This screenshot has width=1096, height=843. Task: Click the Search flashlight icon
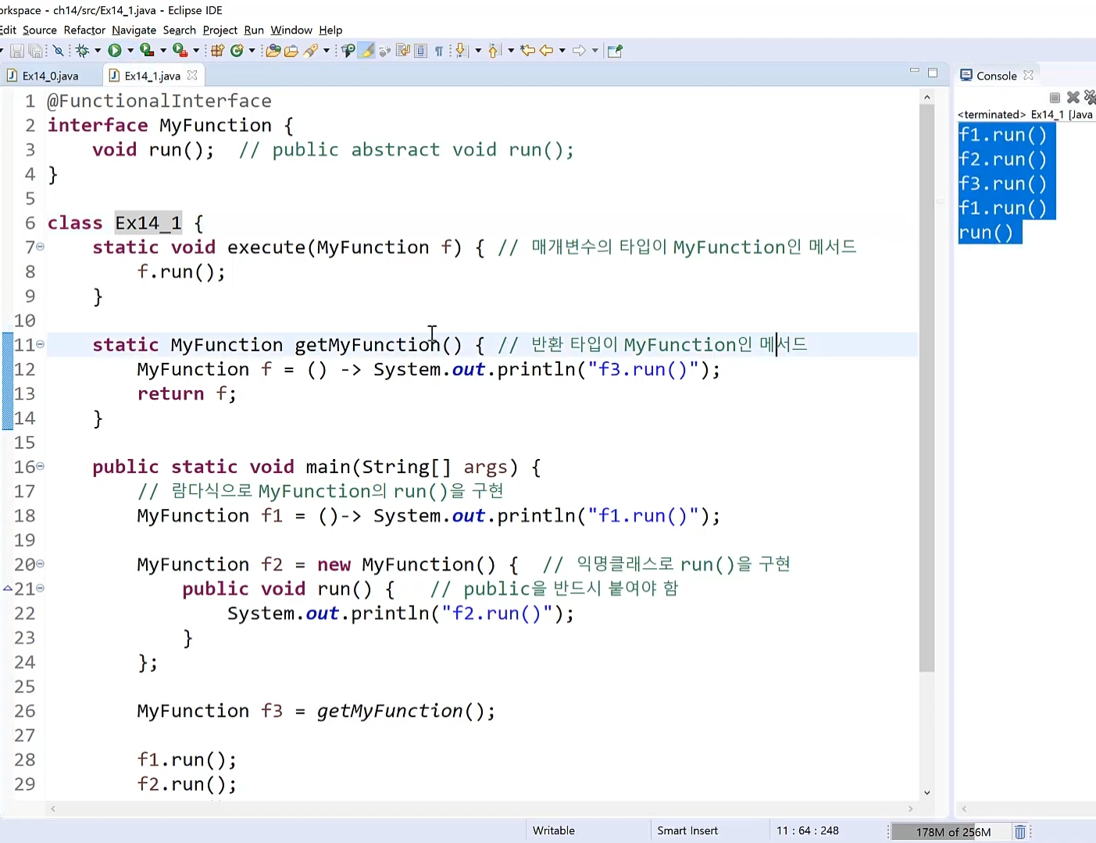(x=311, y=51)
